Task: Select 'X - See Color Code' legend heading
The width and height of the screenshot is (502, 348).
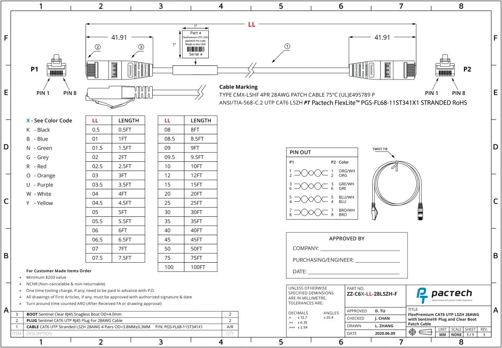Action: [x=49, y=120]
